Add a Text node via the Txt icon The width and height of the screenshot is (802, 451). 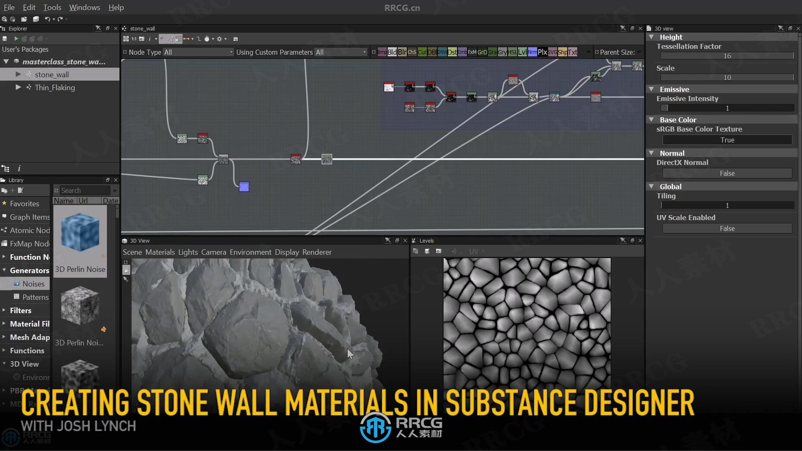[572, 52]
